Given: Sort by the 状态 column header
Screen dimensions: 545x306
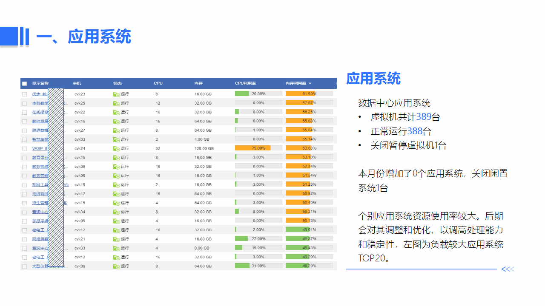Looking at the screenshot, I should pyautogui.click(x=117, y=83).
